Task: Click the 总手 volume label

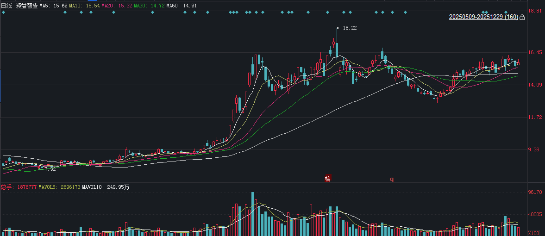Action: [x=6, y=187]
